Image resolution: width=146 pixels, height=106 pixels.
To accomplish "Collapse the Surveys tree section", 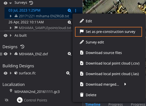I will point(10,3).
